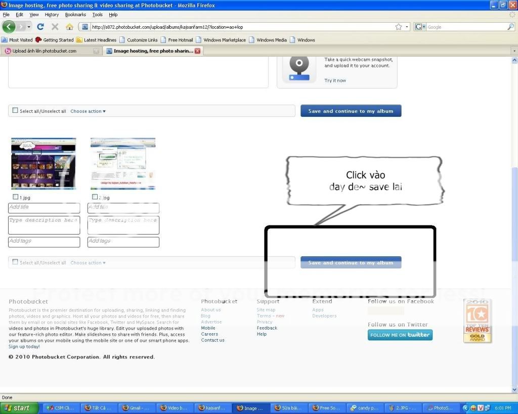Click the Top Ten Reviews Gold Award badge

(x=478, y=321)
